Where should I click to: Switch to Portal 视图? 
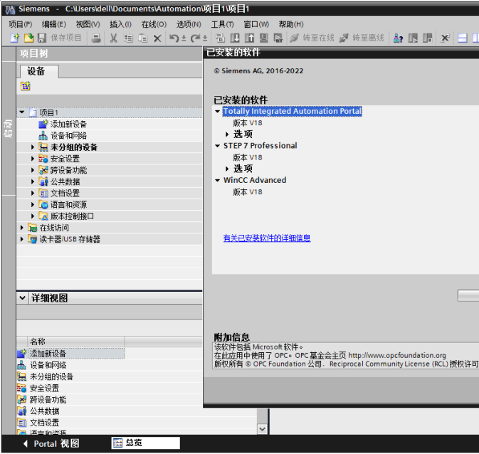coord(51,443)
